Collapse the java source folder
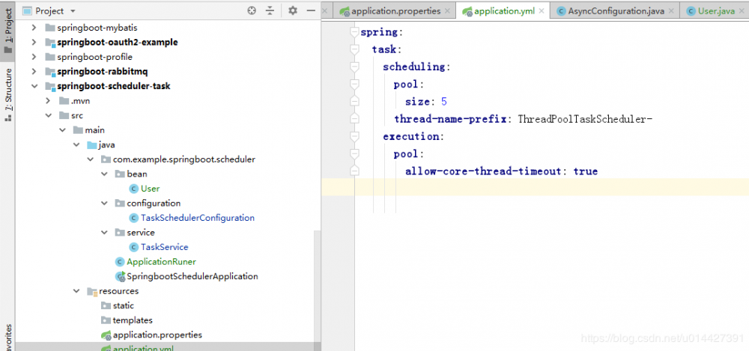This screenshot has width=749, height=351. (76, 144)
